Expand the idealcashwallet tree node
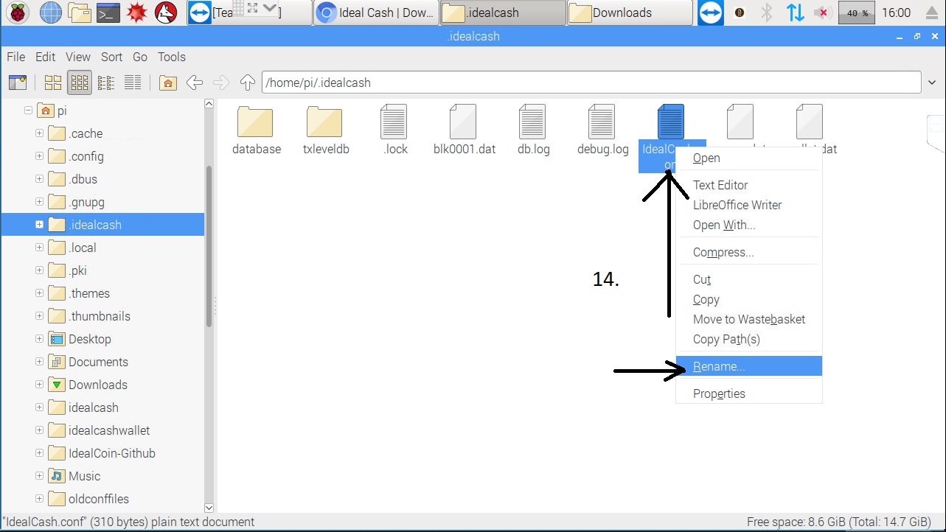The height and width of the screenshot is (532, 946). pos(39,430)
